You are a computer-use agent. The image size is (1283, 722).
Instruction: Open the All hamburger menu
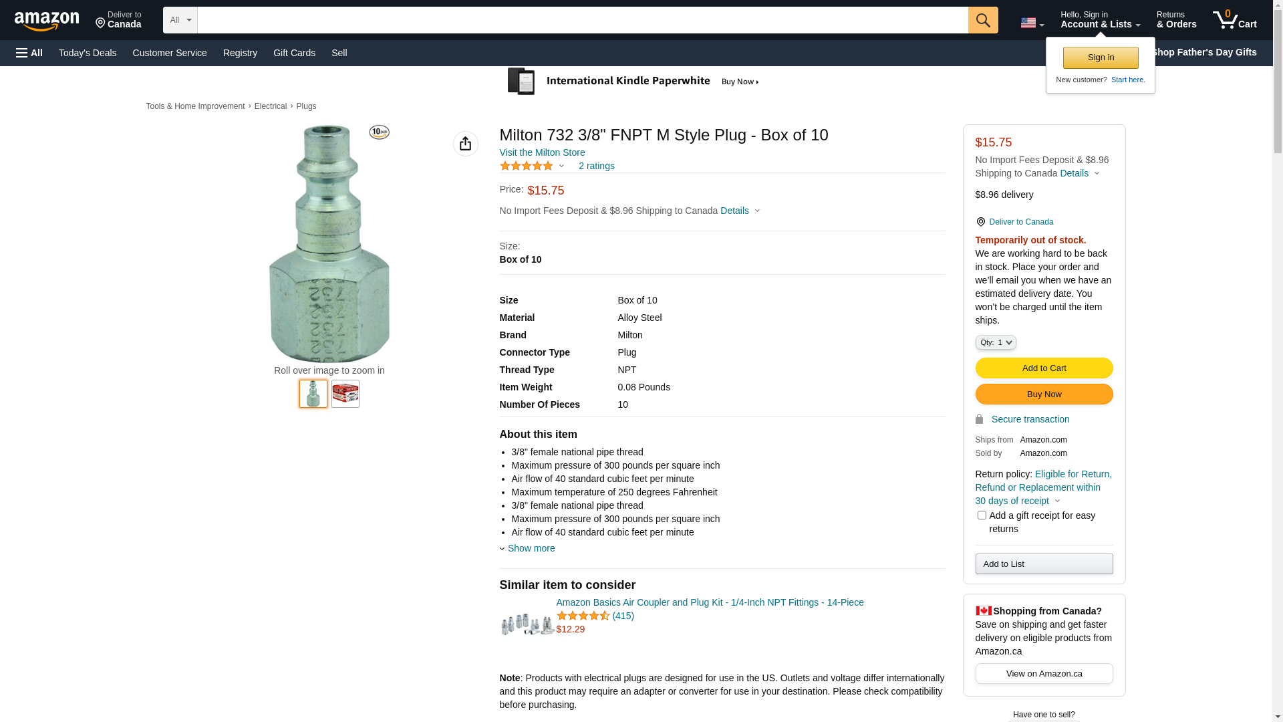tap(29, 53)
